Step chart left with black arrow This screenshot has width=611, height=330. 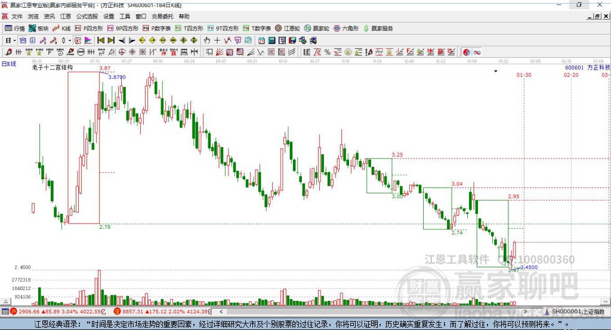coord(122,41)
